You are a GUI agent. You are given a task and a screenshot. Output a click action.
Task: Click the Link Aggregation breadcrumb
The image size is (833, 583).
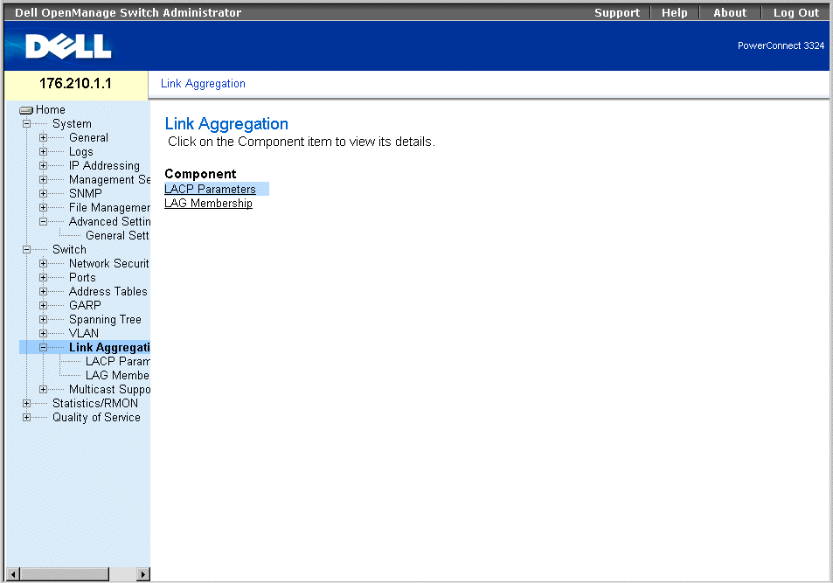click(x=203, y=83)
